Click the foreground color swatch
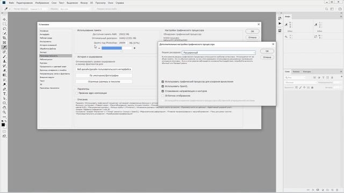This screenshot has height=193, width=344. pyautogui.click(x=3, y=125)
